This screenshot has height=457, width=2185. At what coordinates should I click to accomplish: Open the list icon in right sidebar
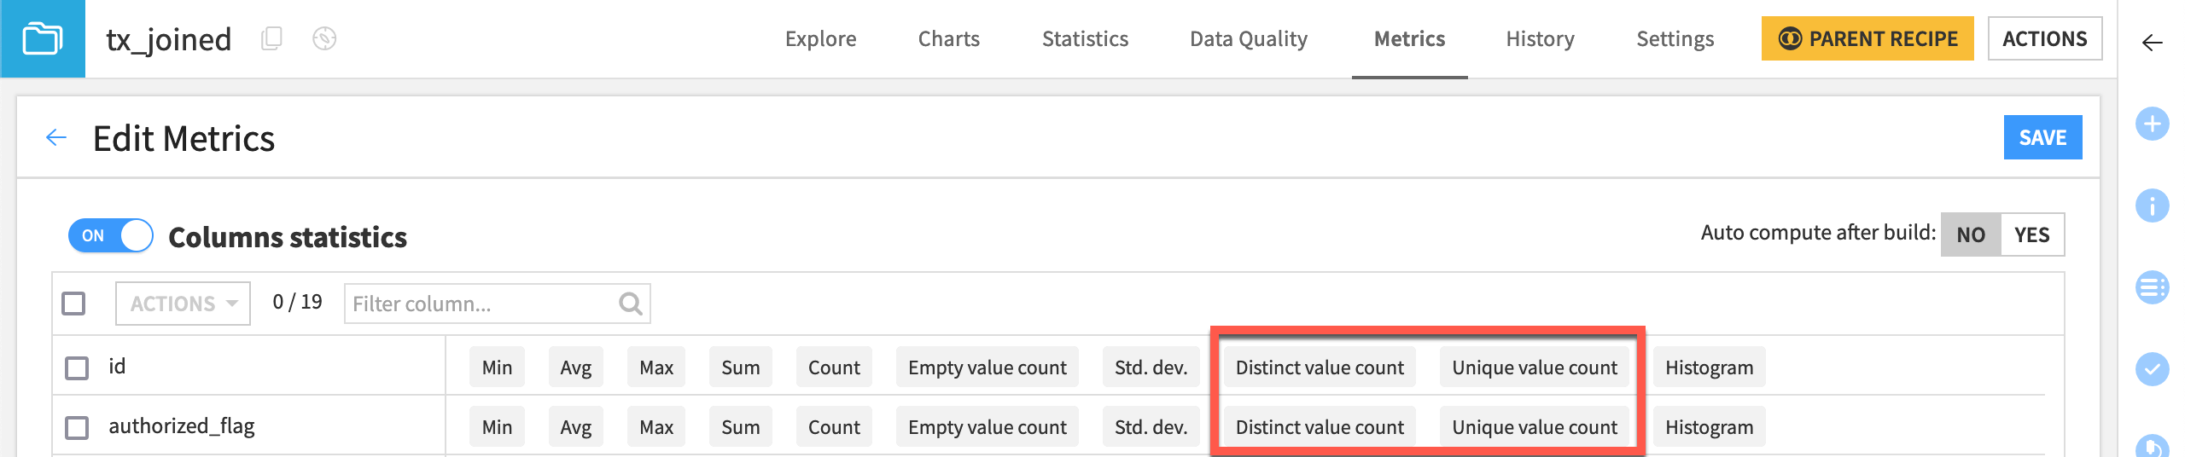[2153, 287]
